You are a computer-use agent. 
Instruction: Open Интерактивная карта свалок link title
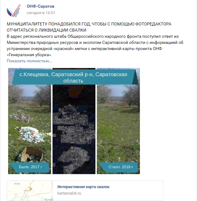tap(83, 187)
